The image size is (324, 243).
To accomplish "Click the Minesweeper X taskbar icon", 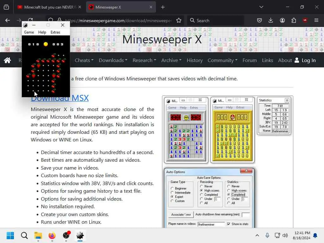I will pyautogui.click(x=80, y=235).
